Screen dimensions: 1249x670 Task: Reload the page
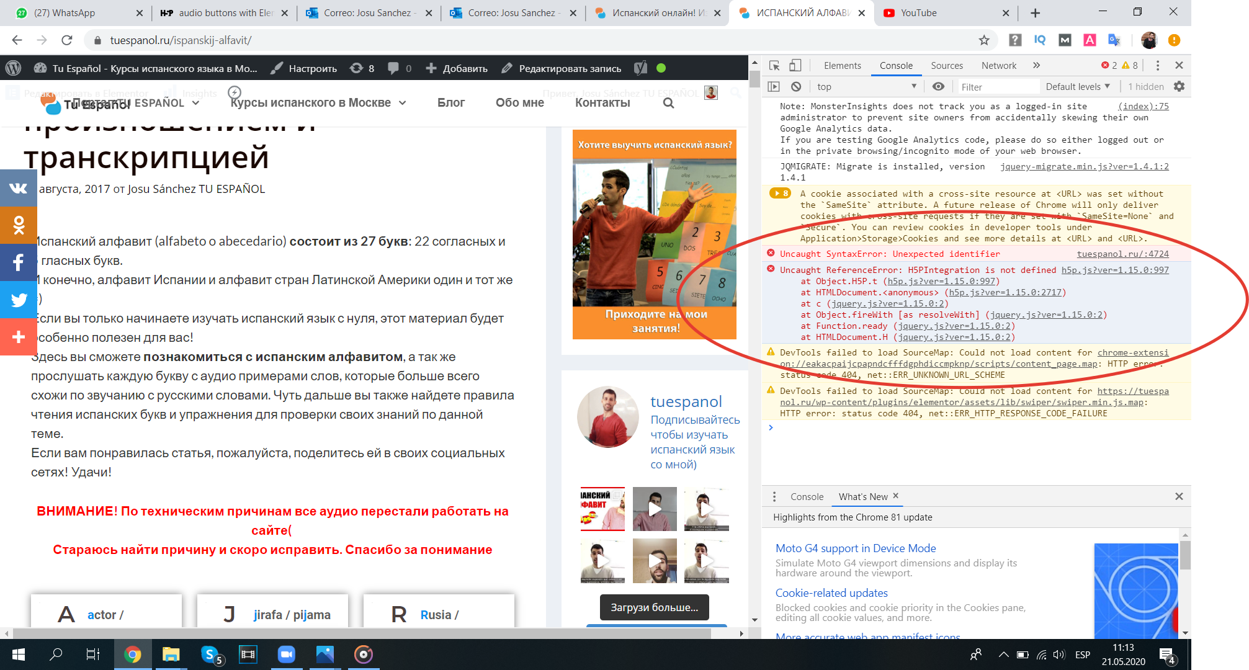[x=66, y=40]
